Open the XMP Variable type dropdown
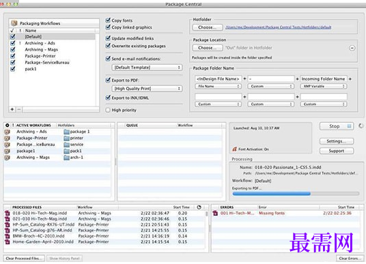Image resolution: width=366 pixels, height=264 pixels. click(324, 86)
